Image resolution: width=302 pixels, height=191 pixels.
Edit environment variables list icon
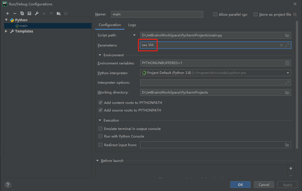coord(287,63)
